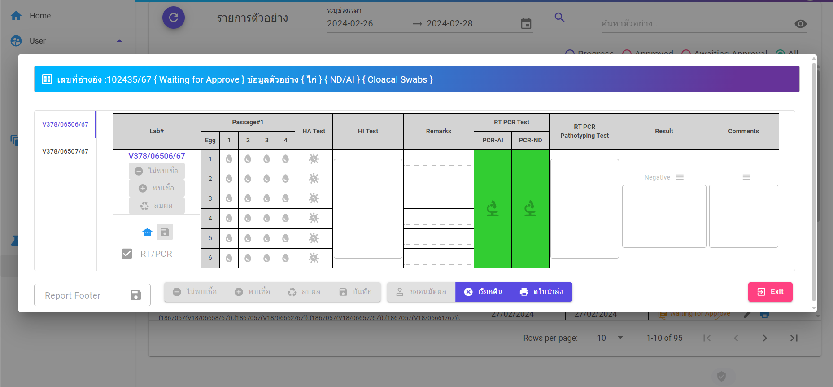Click the เรียกคืน recall button
The width and height of the screenshot is (833, 387).
pyautogui.click(x=483, y=292)
